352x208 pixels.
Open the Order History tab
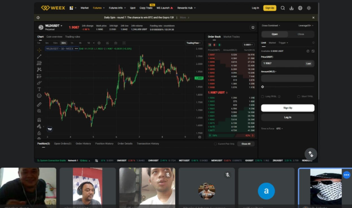[83, 144]
